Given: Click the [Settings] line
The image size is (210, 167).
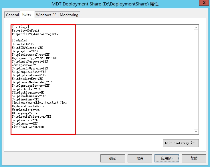Looking at the screenshot, I should click(21, 27).
